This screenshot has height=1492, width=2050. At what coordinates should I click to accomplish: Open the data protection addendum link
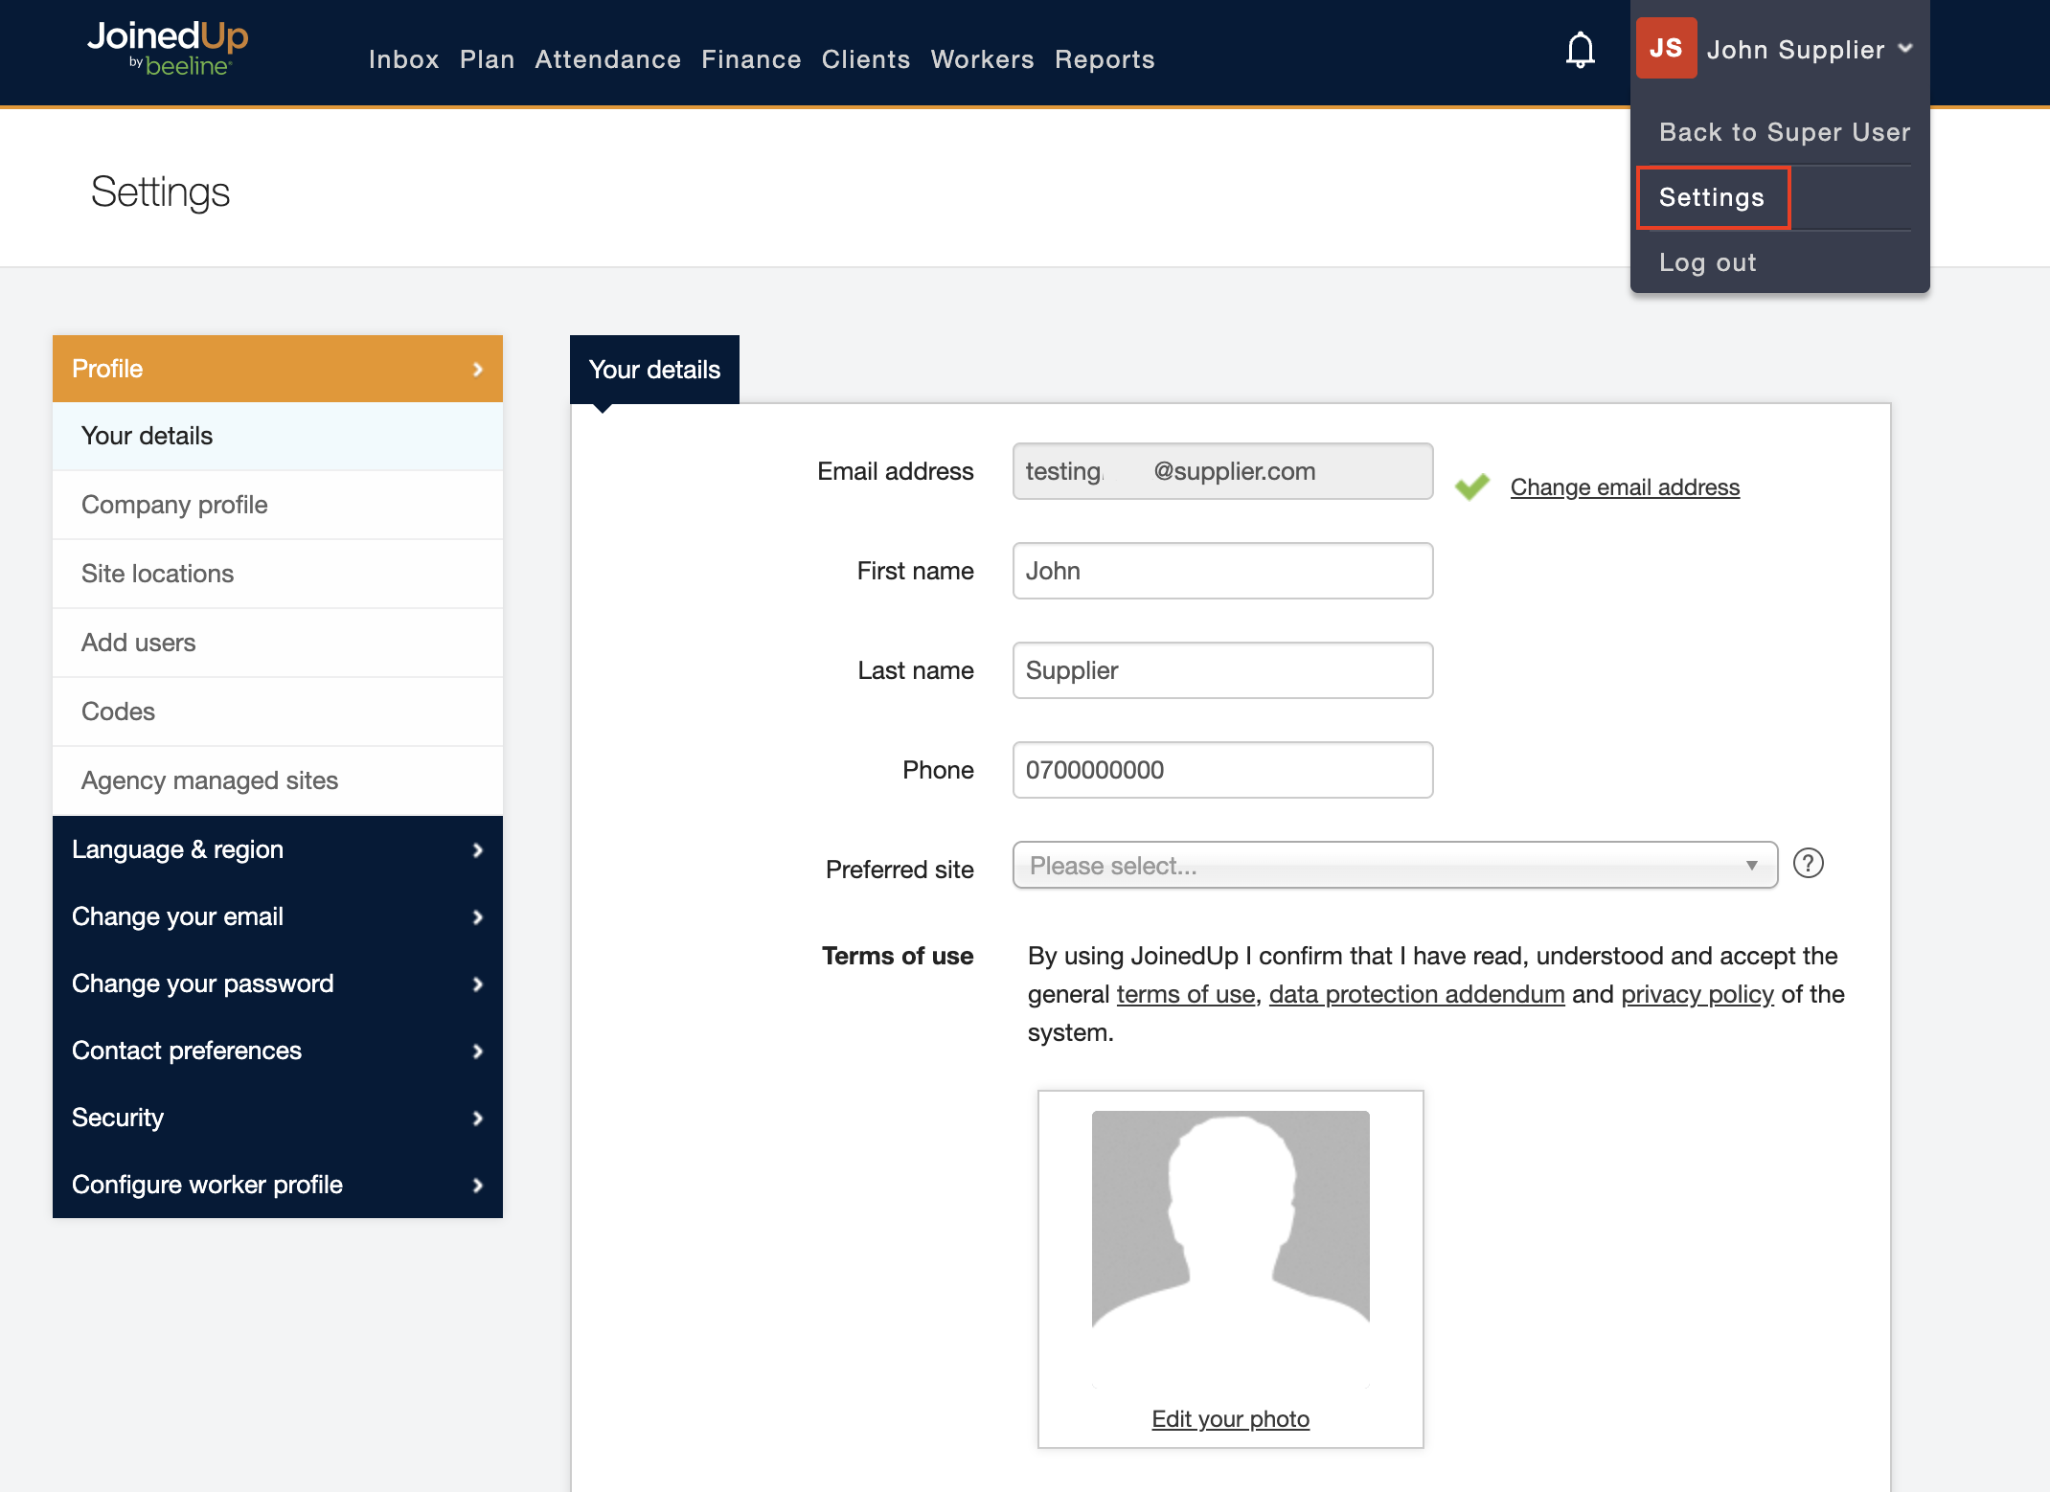coord(1416,994)
